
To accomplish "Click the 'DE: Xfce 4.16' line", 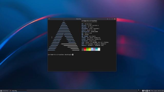I will pyautogui.click(x=87, y=33).
